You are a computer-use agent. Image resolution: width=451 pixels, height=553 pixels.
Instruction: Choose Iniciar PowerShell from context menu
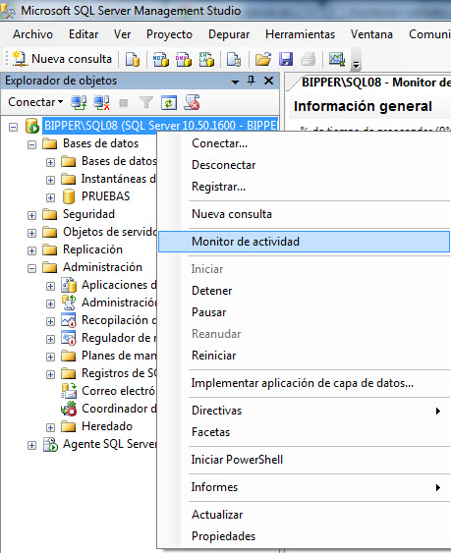(x=304, y=460)
